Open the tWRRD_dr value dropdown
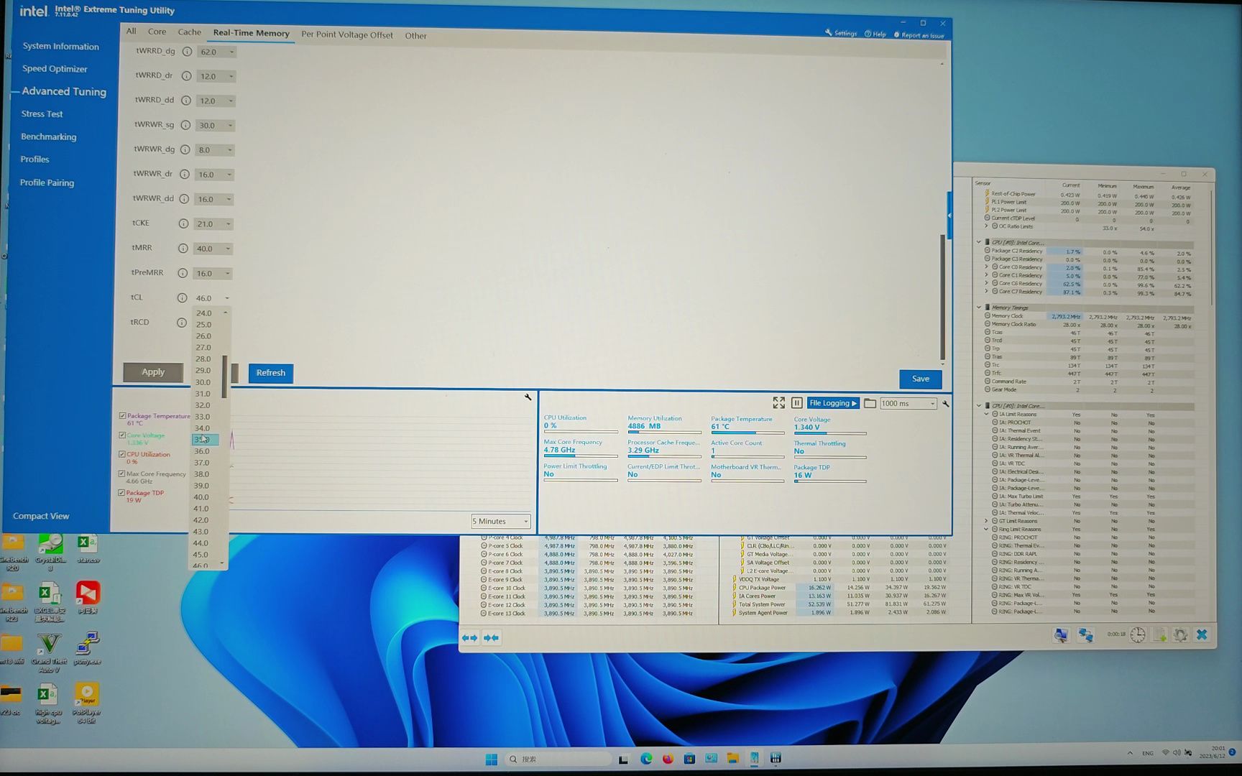The width and height of the screenshot is (1242, 776). click(216, 76)
